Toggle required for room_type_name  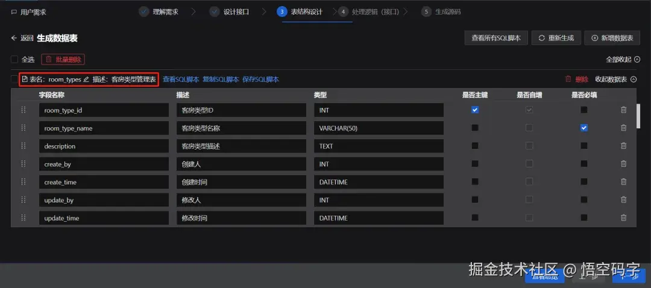point(583,128)
